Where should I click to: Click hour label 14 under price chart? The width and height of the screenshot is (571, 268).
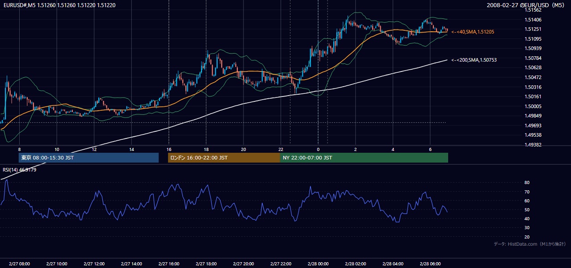coord(131,149)
